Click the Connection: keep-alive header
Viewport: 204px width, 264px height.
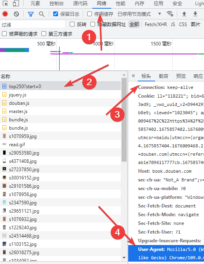pyautogui.click(x=165, y=87)
